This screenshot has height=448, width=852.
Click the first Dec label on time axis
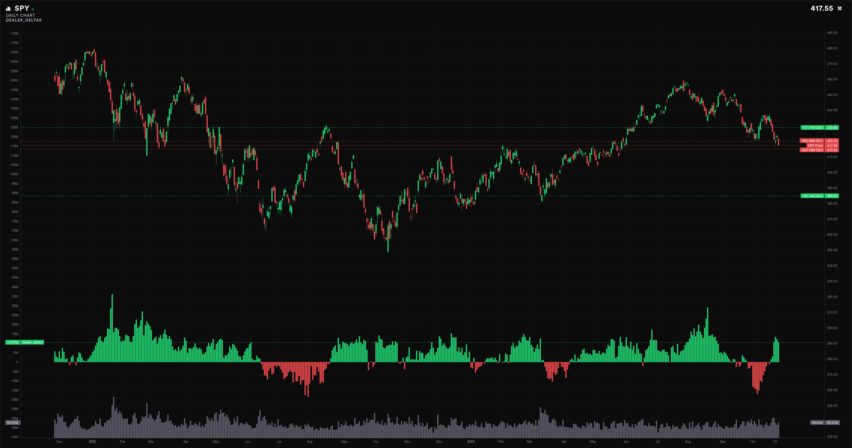59,441
